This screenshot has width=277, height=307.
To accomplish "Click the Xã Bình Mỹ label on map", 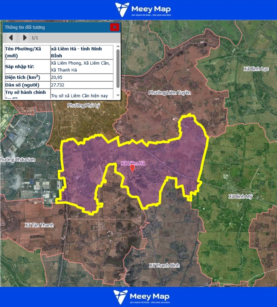I will coord(240,197).
